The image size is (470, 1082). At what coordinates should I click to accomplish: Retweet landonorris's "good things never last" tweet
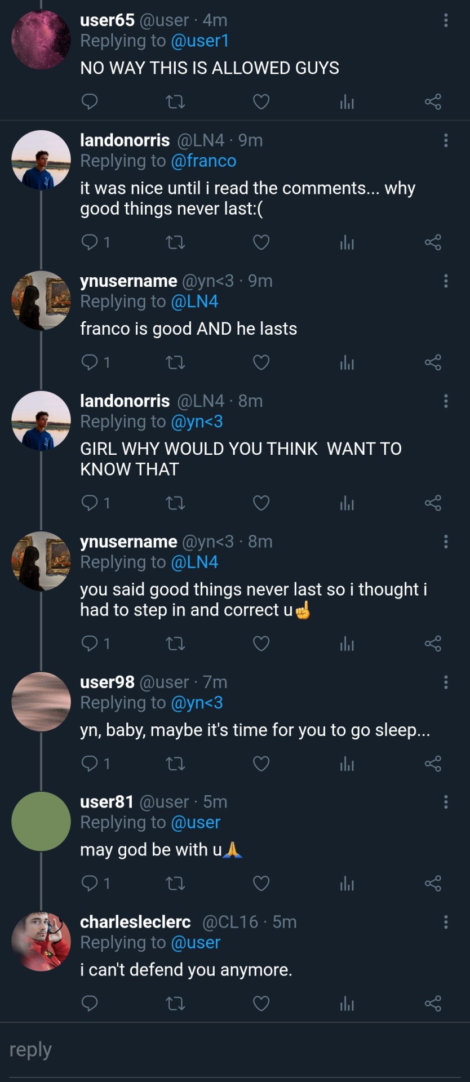pos(175,243)
